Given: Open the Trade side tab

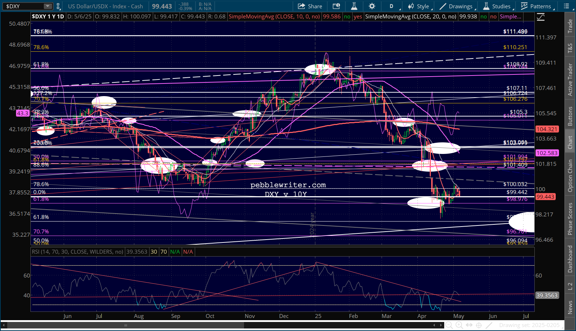Looking at the screenshot, I should point(570,26).
